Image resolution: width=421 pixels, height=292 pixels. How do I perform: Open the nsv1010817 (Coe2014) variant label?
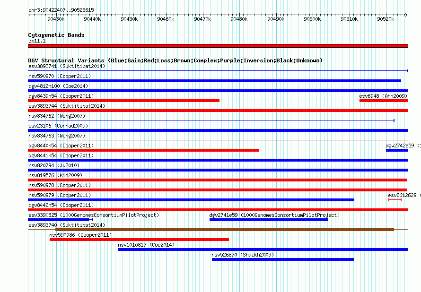pyautogui.click(x=146, y=245)
